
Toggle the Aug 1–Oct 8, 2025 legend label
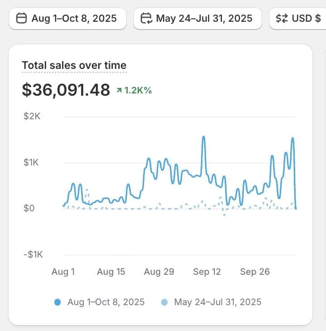pos(106,302)
